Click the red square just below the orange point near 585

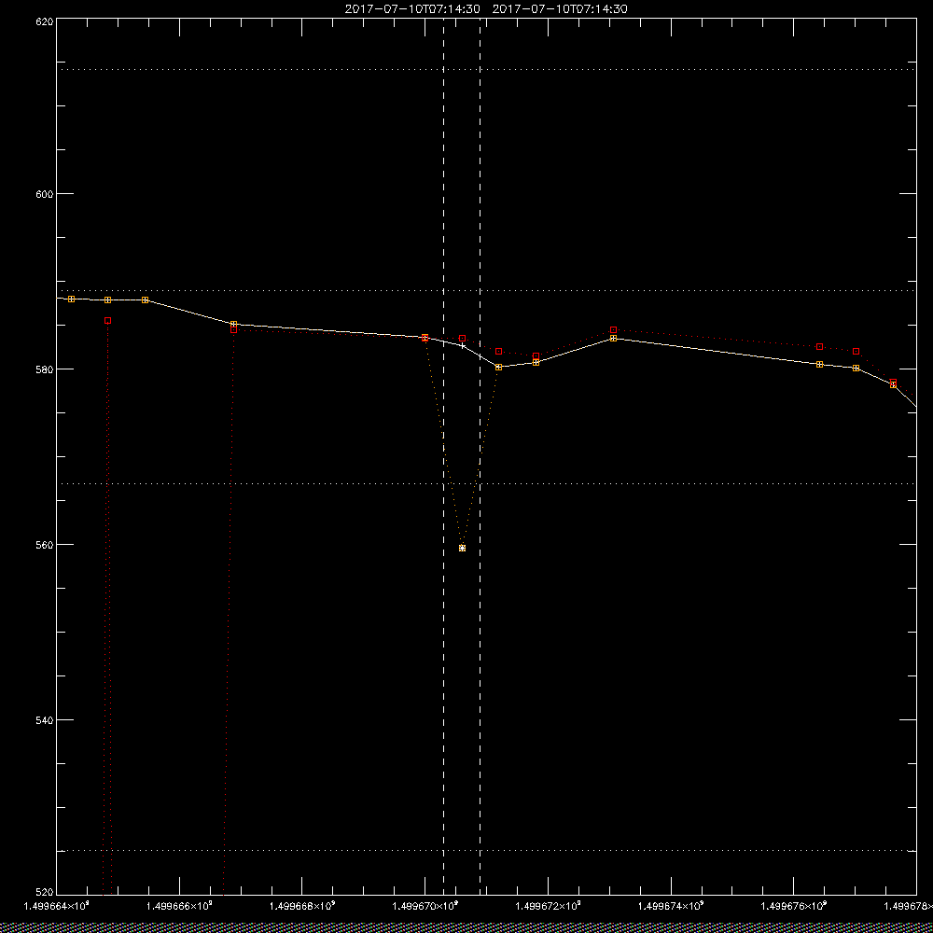(x=233, y=329)
